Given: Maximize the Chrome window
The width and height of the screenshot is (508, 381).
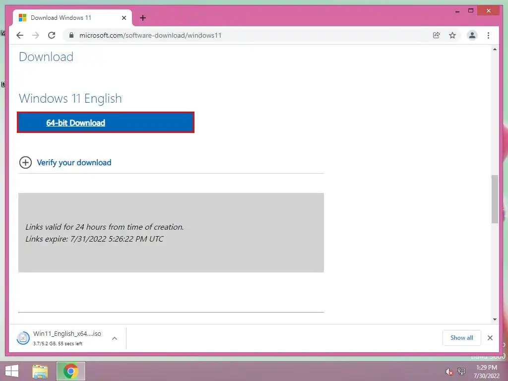Looking at the screenshot, I should click(471, 11).
